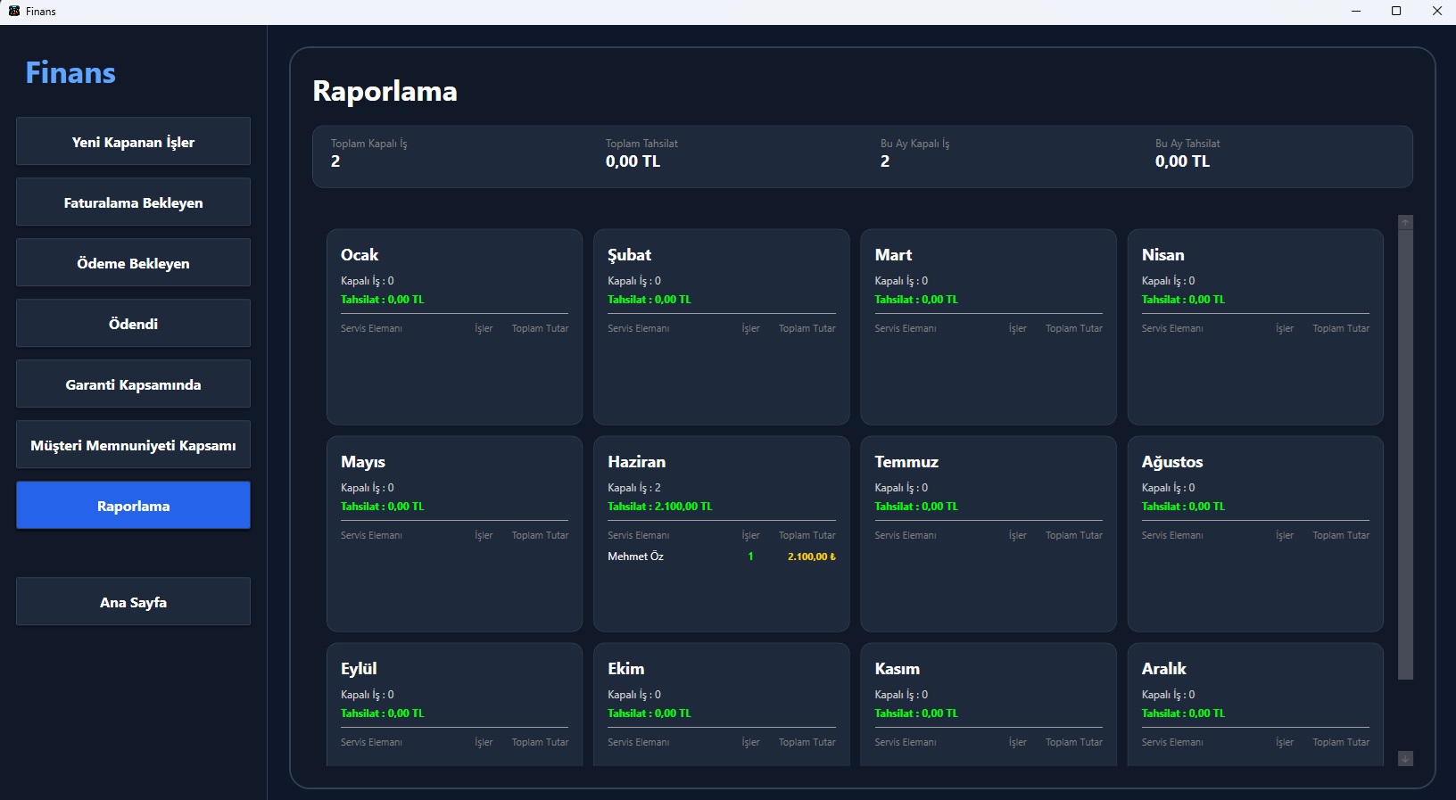Image resolution: width=1456 pixels, height=800 pixels.
Task: Click the scrollbar up arrow
Action: (1405, 222)
